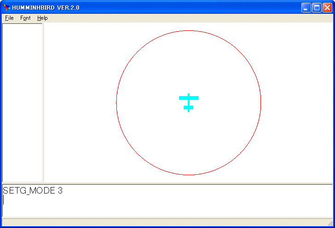Click the empty left side panel
The width and height of the screenshot is (335, 228).
pyautogui.click(x=22, y=103)
